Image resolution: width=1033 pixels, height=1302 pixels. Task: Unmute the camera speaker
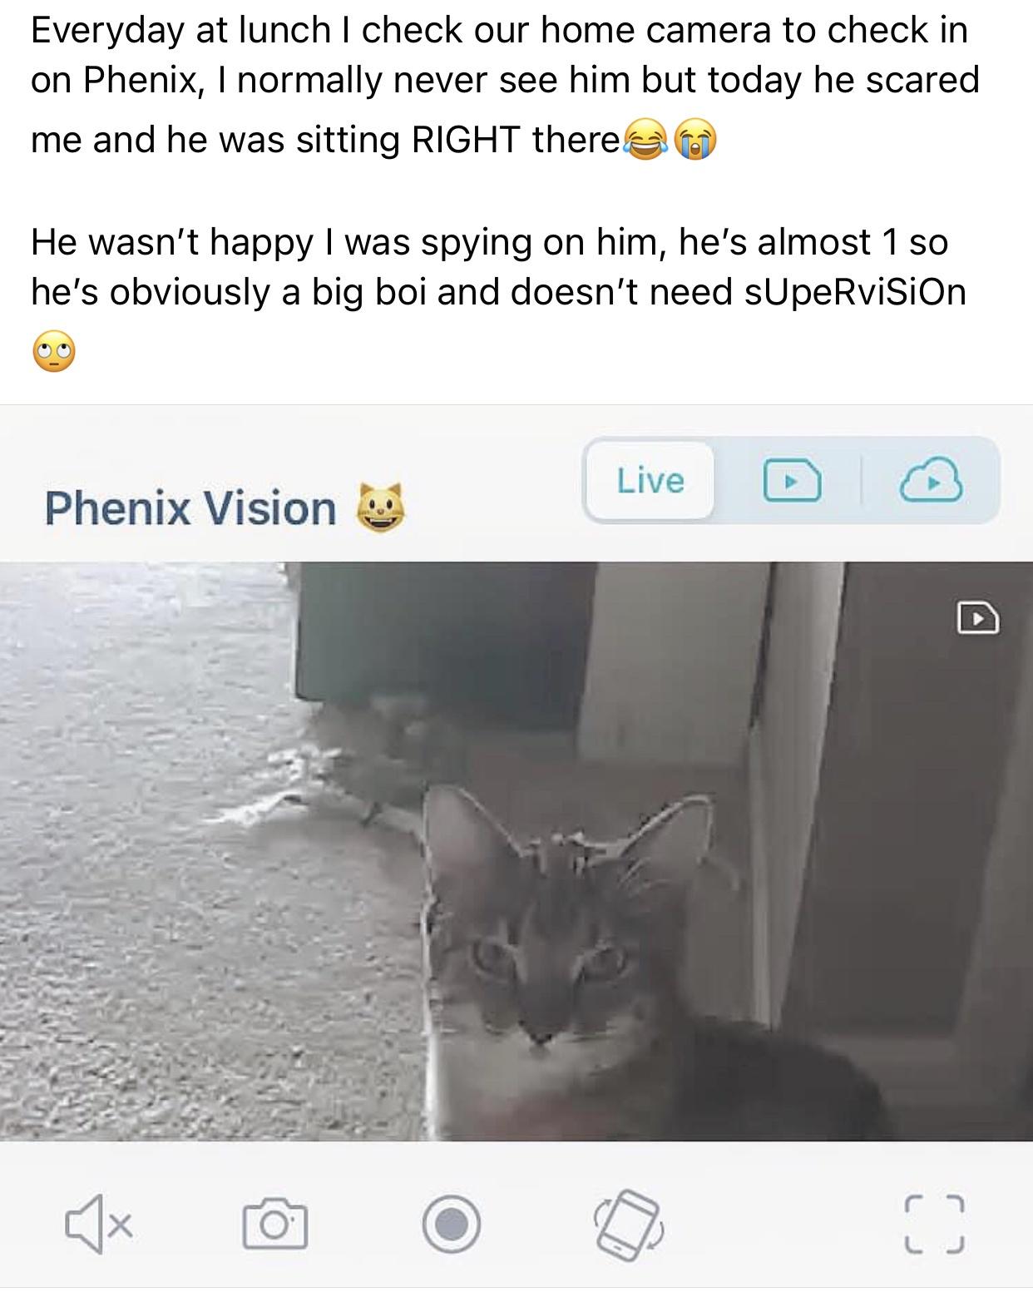(x=97, y=1224)
